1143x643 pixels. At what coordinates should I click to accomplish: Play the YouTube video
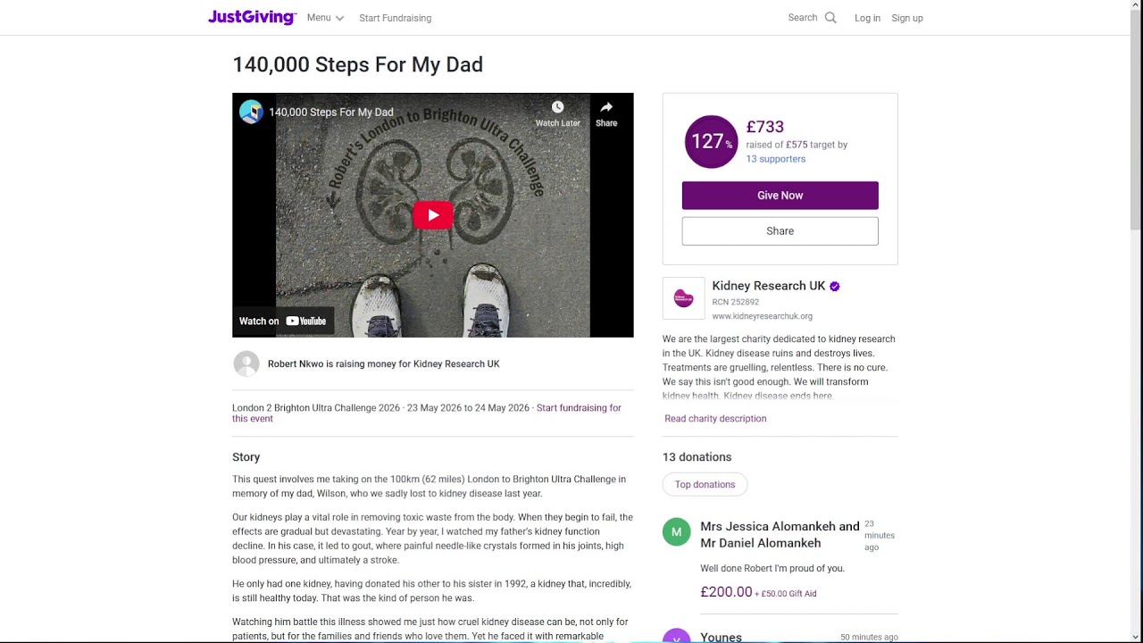click(433, 215)
